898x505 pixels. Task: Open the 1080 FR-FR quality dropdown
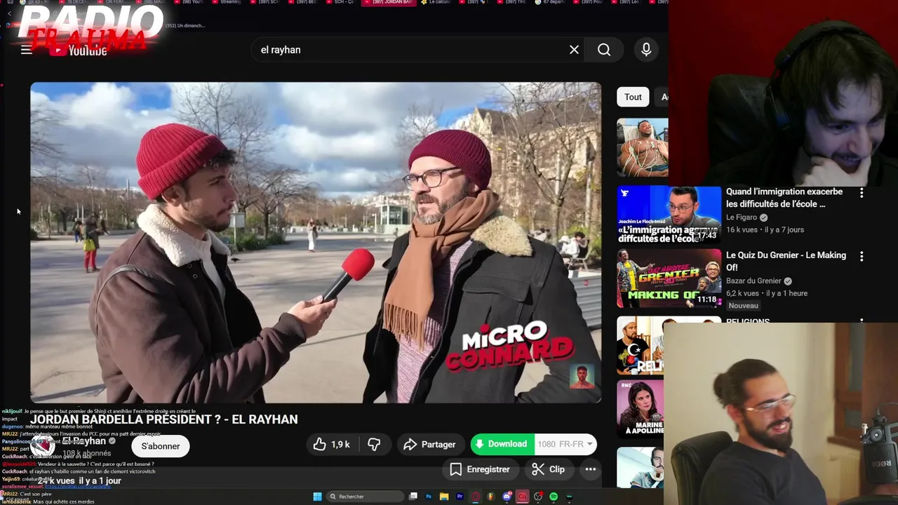(565, 444)
